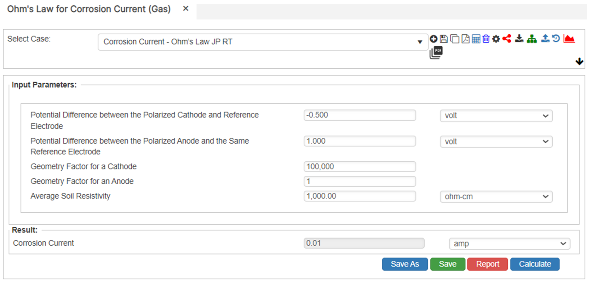Screen dimensions: 591x286
Task: Open settings with the gear icon
Action: [496, 39]
